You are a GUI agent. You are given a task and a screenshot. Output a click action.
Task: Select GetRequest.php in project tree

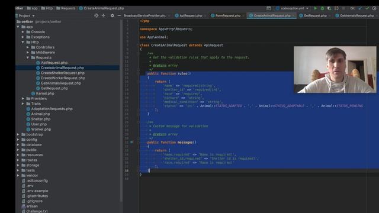54,88
